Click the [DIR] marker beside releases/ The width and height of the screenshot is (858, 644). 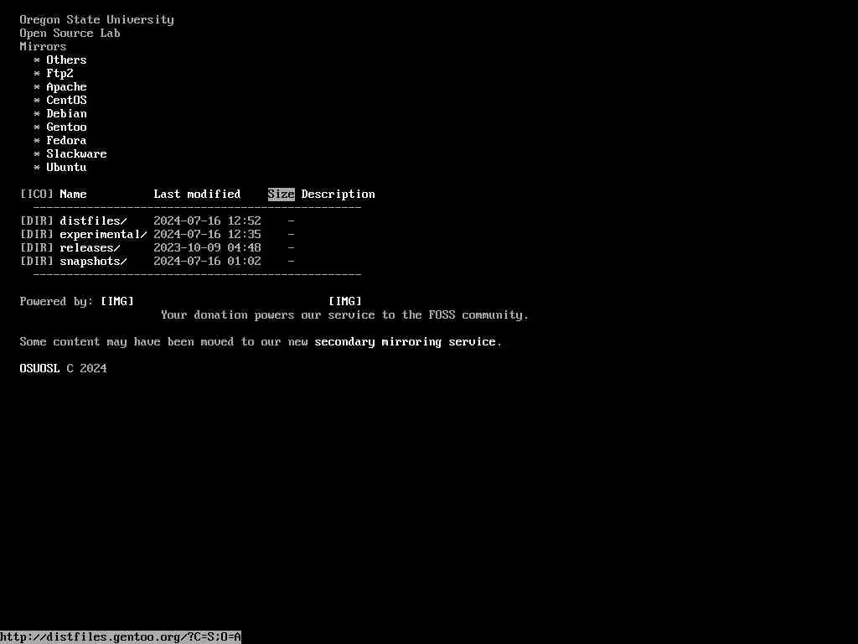coord(37,247)
